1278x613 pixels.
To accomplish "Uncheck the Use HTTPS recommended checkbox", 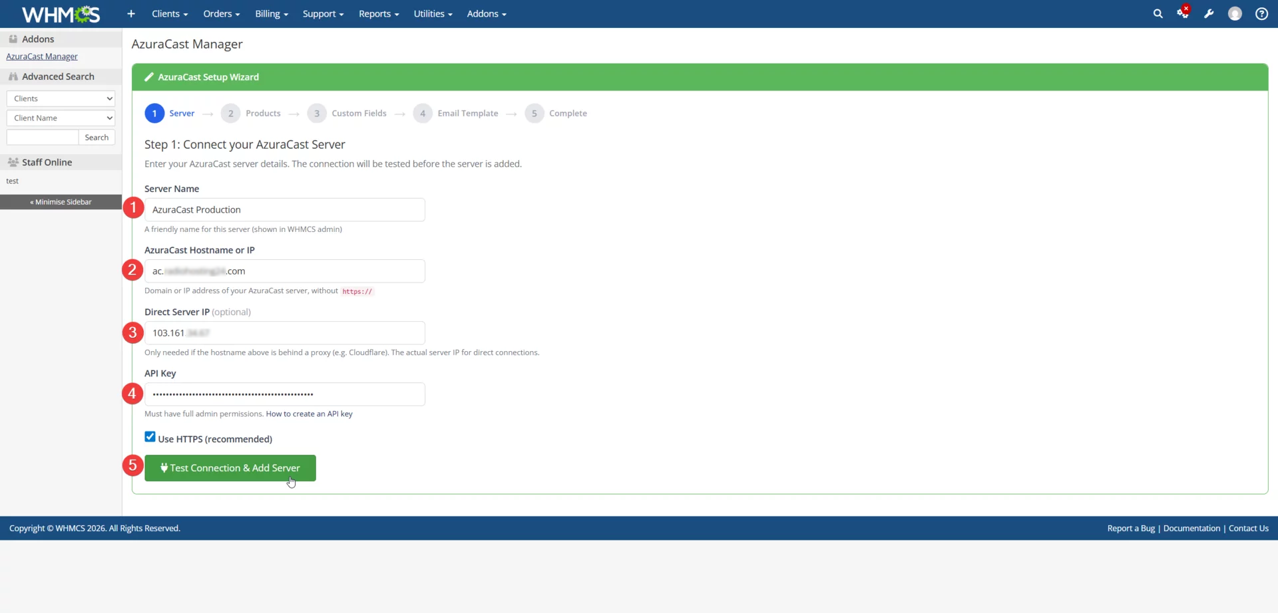I will (x=150, y=436).
